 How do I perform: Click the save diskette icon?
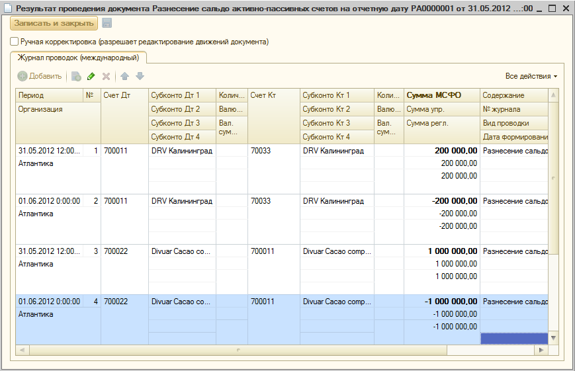point(107,23)
